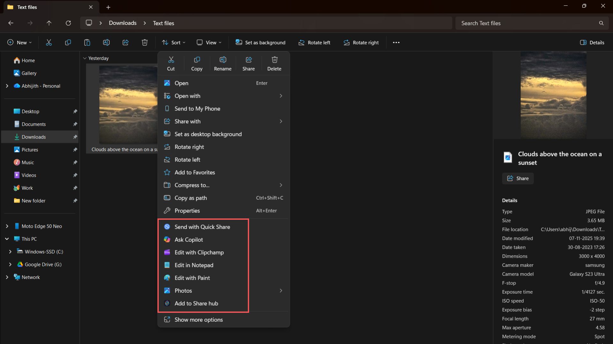Click Show more options

199,319
